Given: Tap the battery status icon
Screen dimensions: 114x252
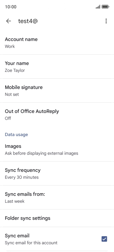Looking at the screenshot, I should pyautogui.click(x=106, y=7).
